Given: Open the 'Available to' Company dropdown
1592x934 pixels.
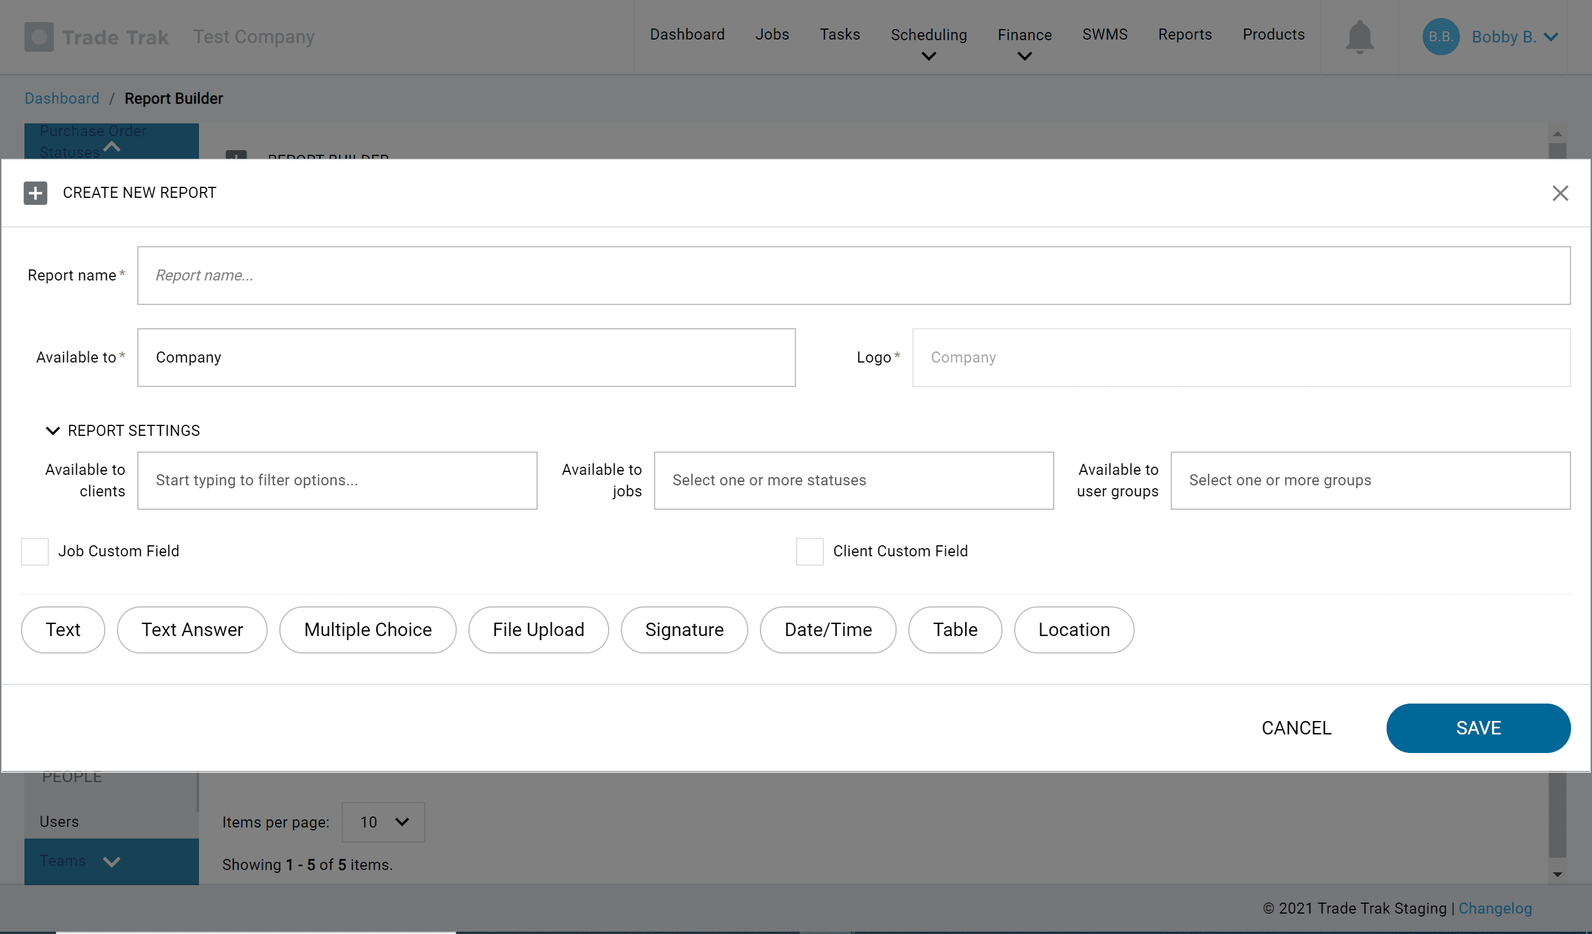Looking at the screenshot, I should click(x=466, y=357).
